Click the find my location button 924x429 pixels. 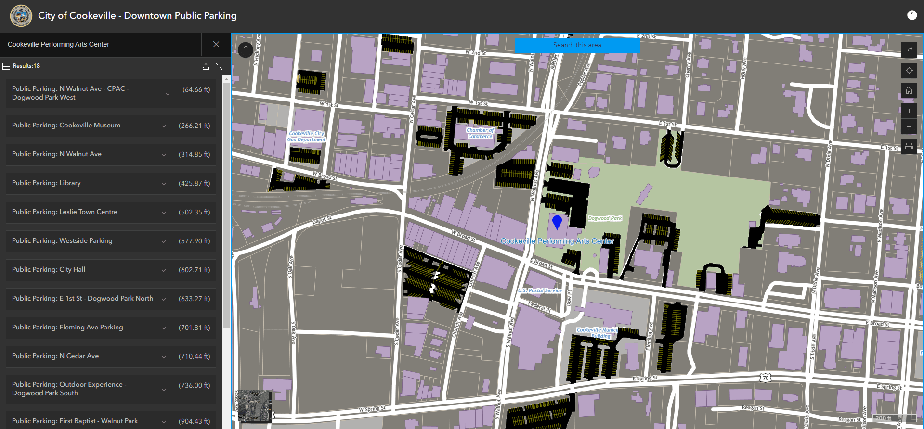click(909, 70)
